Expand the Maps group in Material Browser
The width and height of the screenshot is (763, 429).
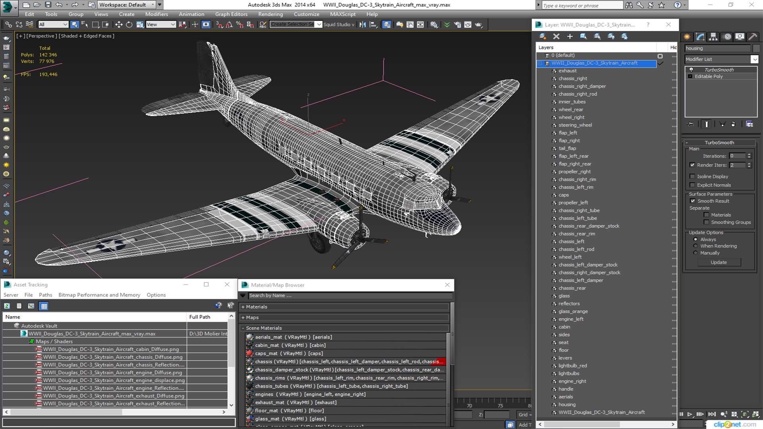[243, 318]
